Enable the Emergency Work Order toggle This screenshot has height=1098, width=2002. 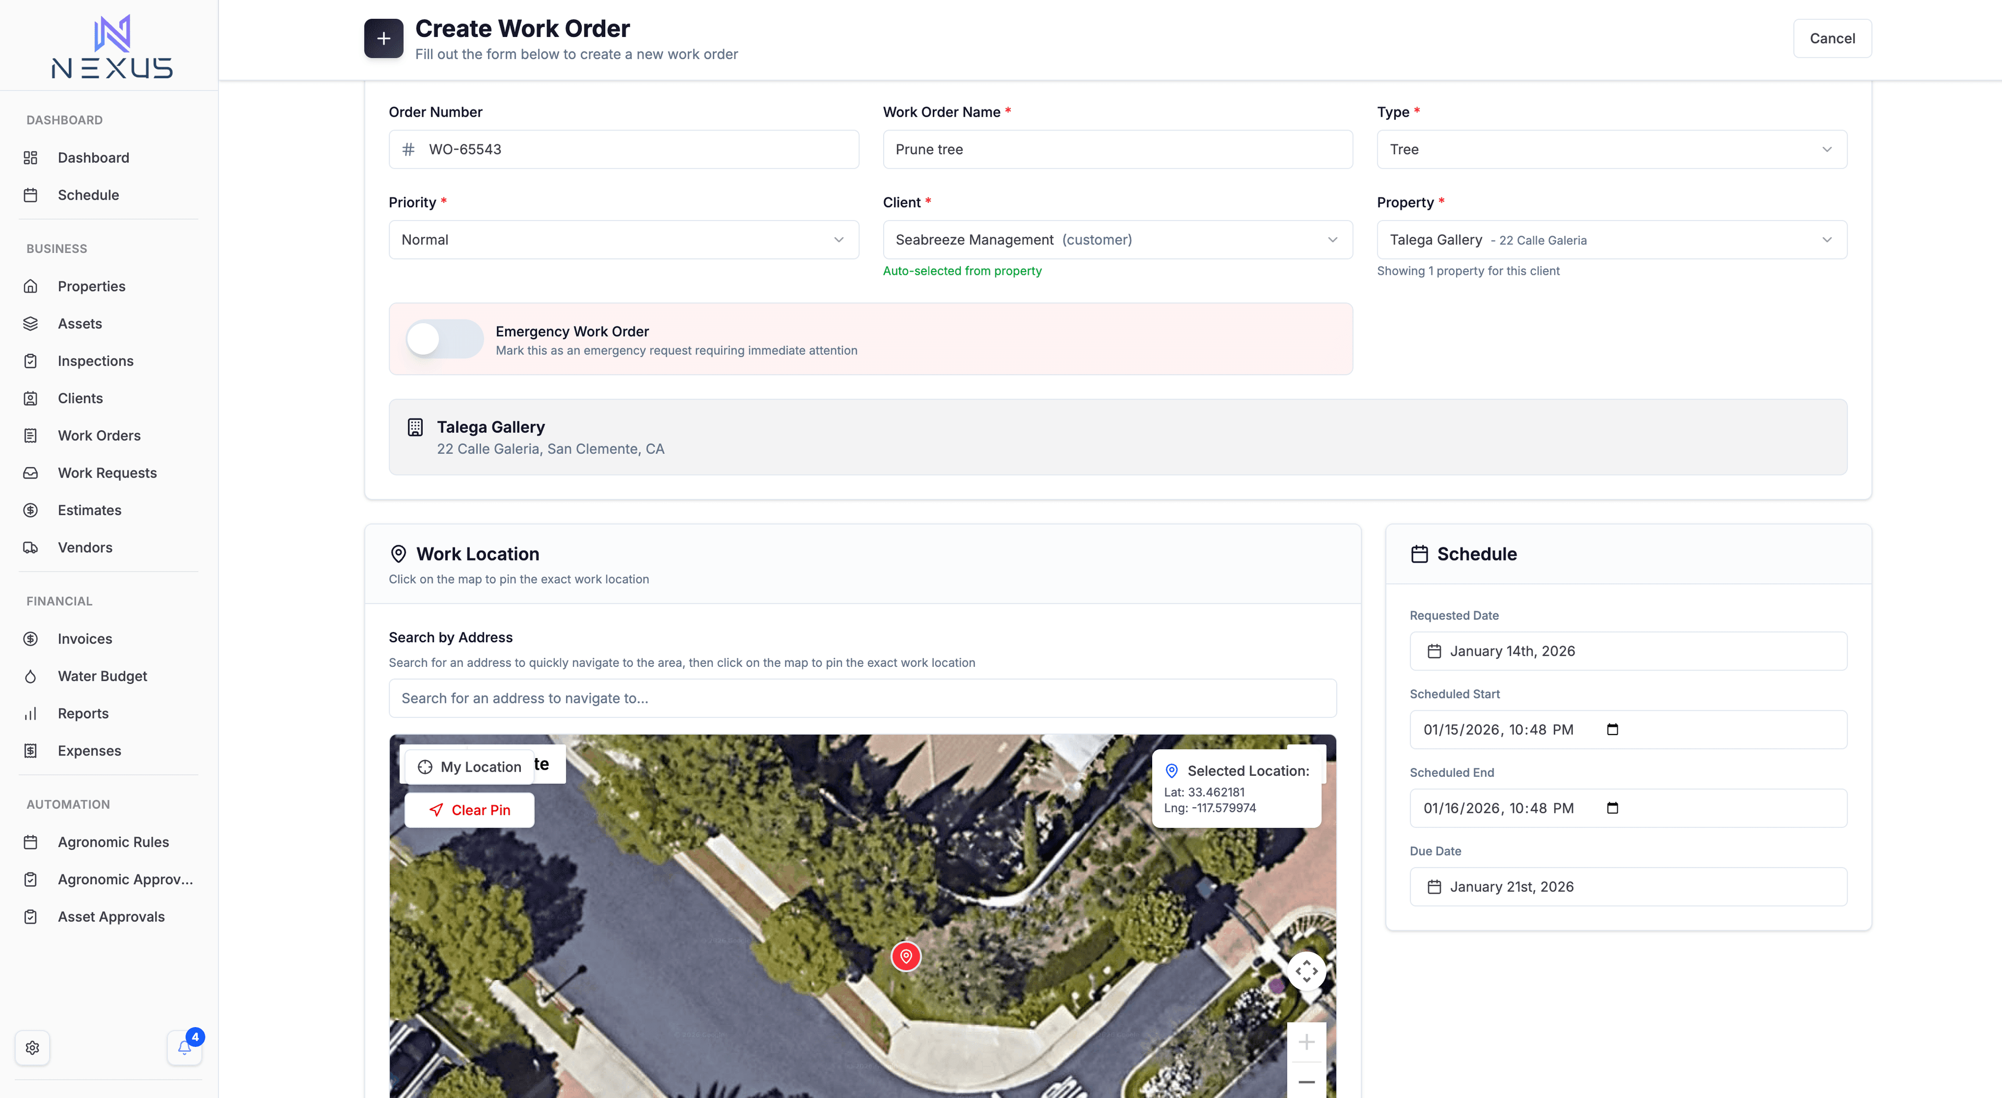click(443, 339)
